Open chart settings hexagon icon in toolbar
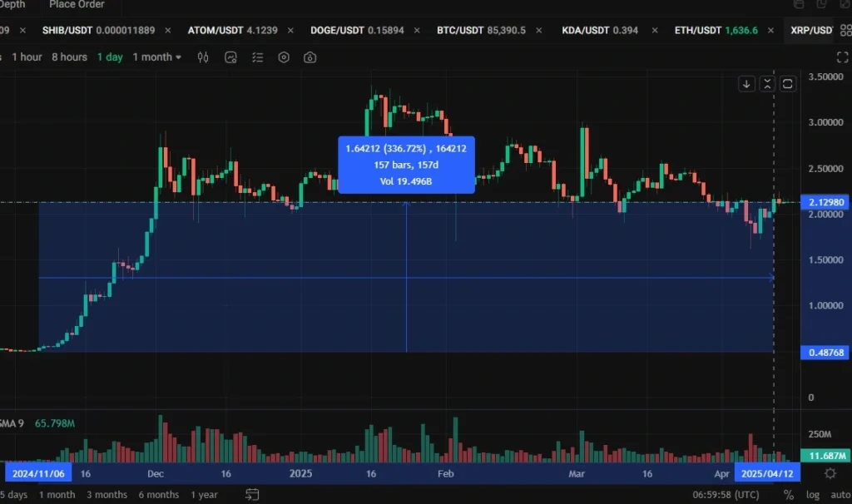Image resolution: width=852 pixels, height=504 pixels. pyautogui.click(x=284, y=57)
